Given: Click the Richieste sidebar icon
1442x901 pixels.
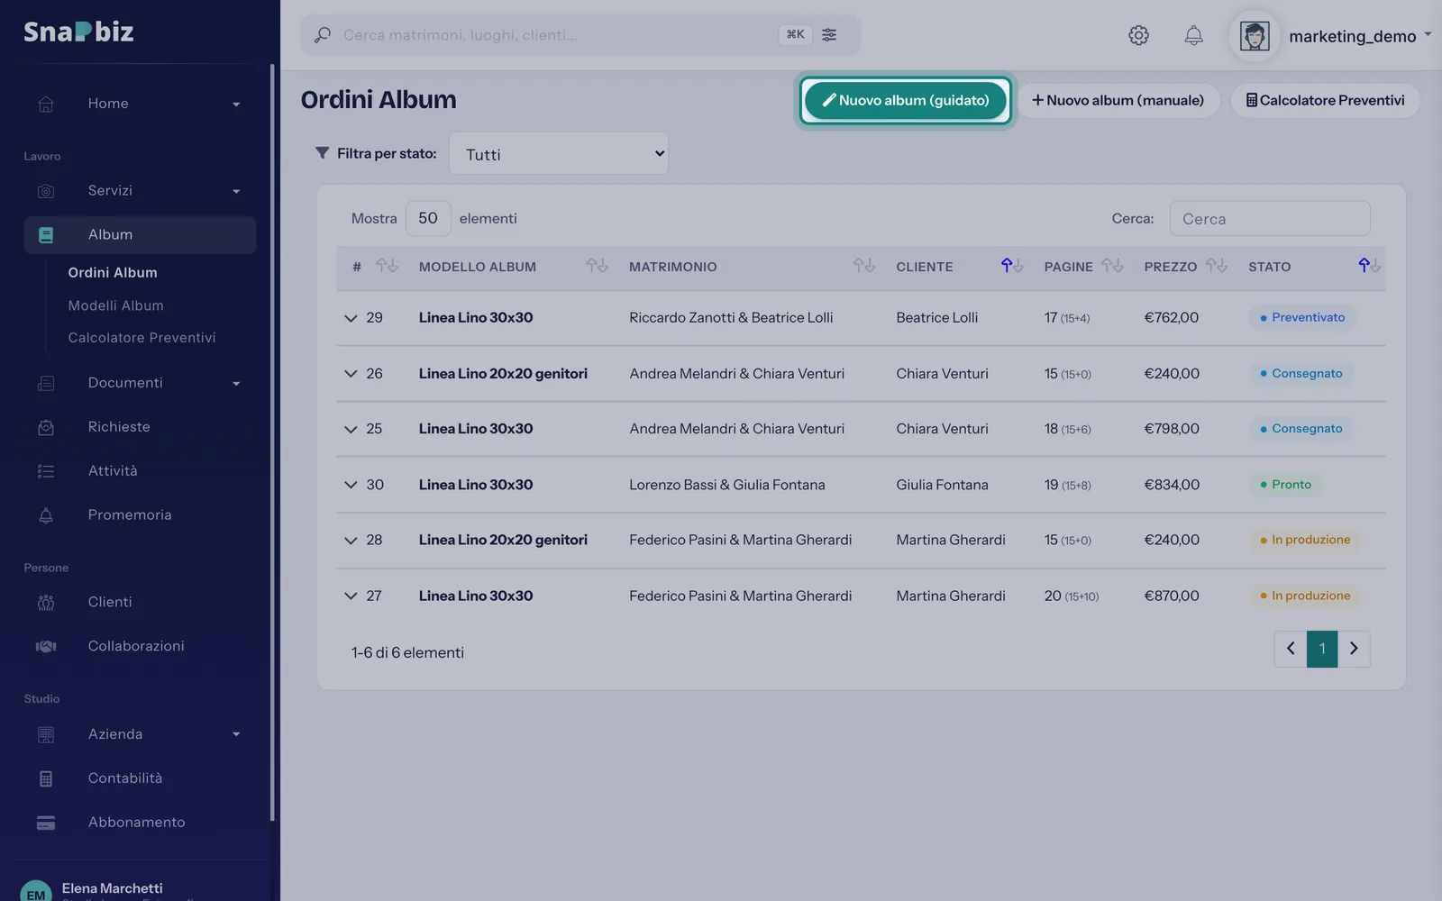Looking at the screenshot, I should pyautogui.click(x=46, y=427).
